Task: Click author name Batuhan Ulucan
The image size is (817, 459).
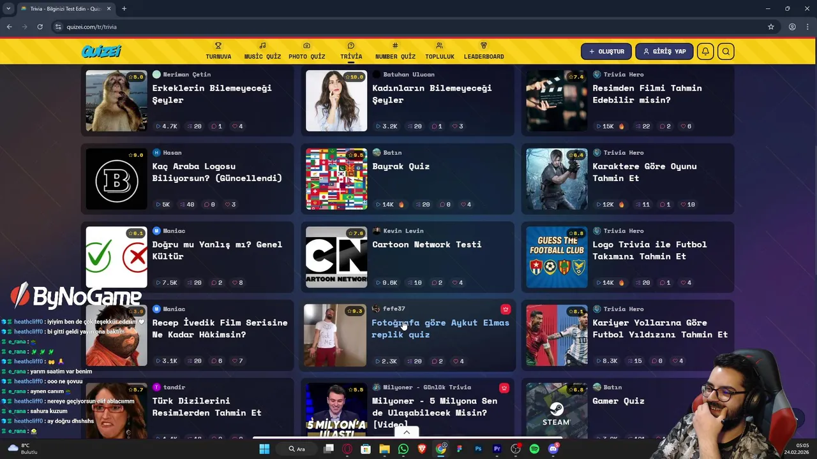Action: click(x=408, y=75)
